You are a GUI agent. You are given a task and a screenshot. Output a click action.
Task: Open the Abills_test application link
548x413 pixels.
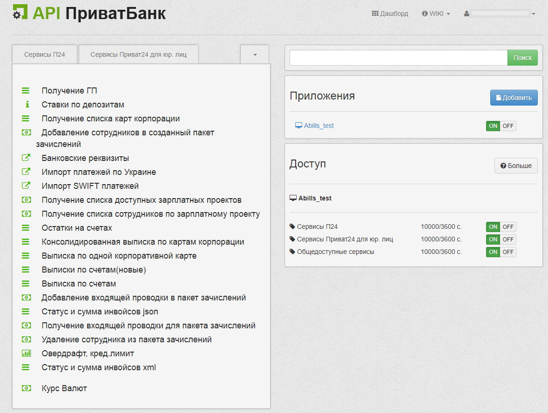click(319, 126)
